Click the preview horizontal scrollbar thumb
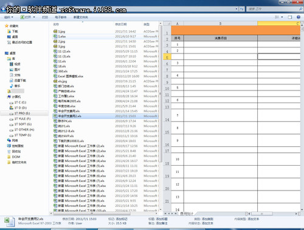This screenshot has width=304, height=230. coord(262,214)
